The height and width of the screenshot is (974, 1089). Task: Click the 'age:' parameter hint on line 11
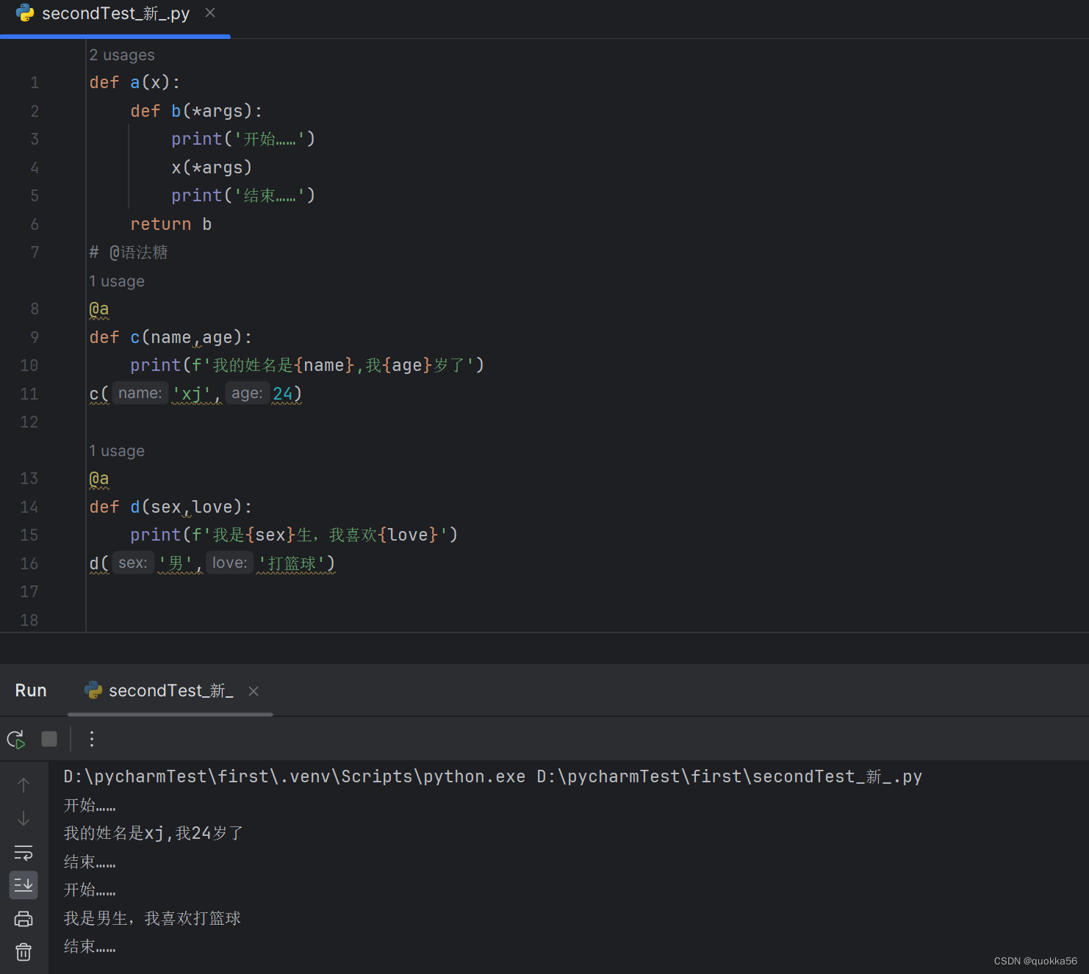[x=247, y=393]
